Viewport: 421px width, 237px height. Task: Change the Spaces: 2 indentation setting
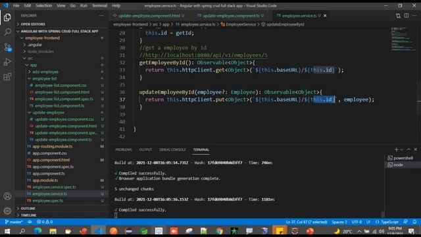[339, 222]
